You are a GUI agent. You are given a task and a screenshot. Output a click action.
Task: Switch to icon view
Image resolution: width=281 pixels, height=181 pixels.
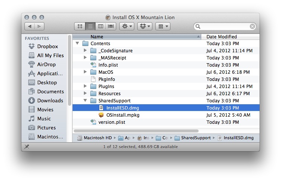[80, 26]
